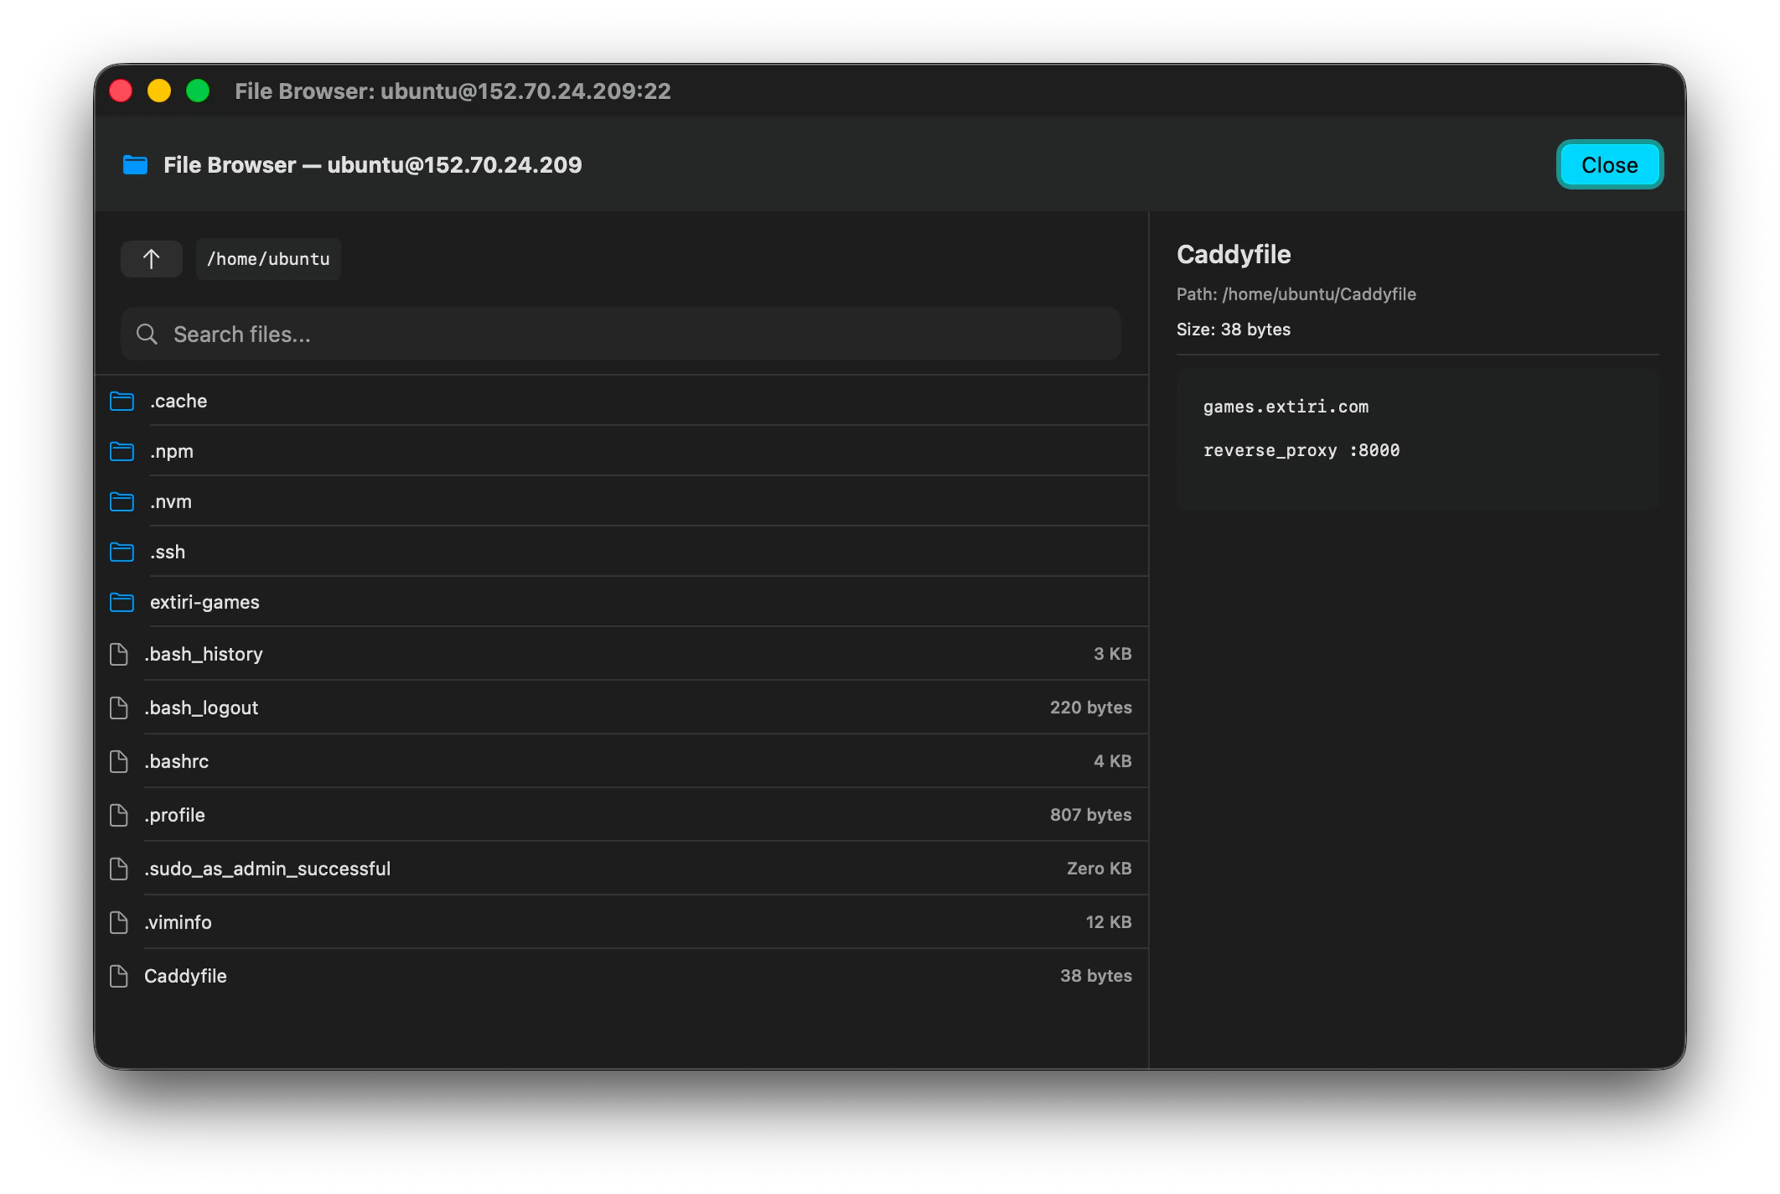Select the .sudo_as_admin_successful file name
This screenshot has height=1194, width=1780.
point(268,869)
